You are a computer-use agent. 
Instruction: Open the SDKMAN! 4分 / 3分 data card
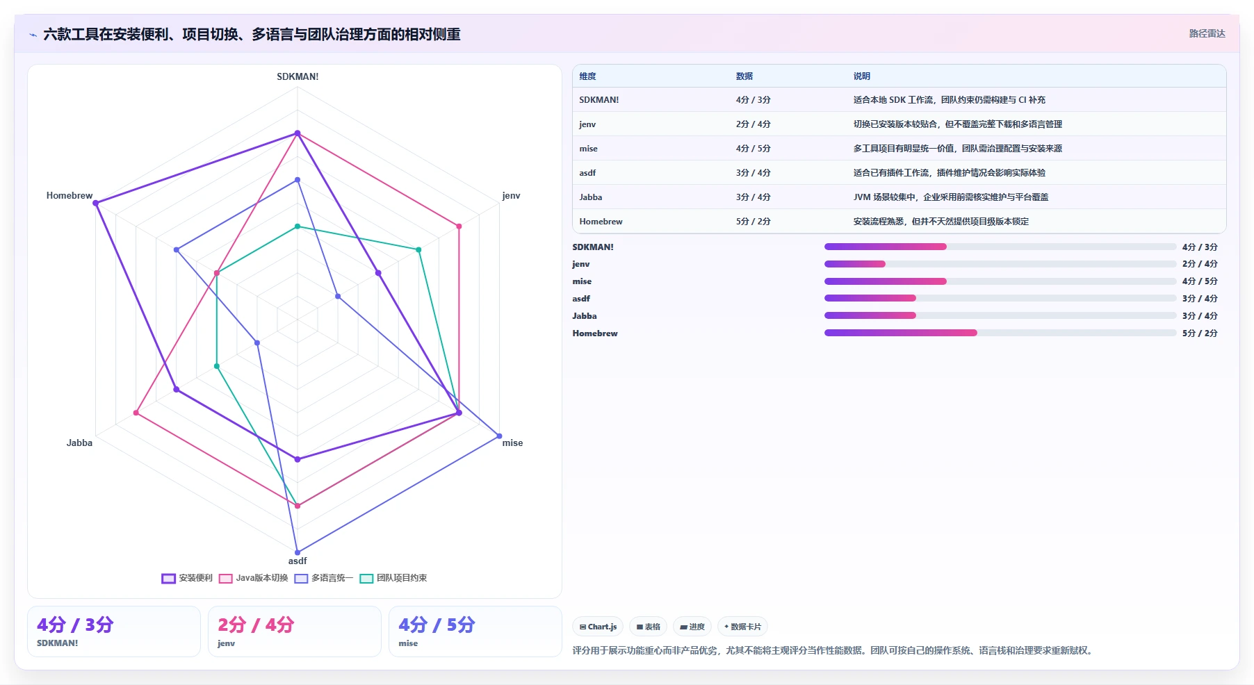point(114,632)
